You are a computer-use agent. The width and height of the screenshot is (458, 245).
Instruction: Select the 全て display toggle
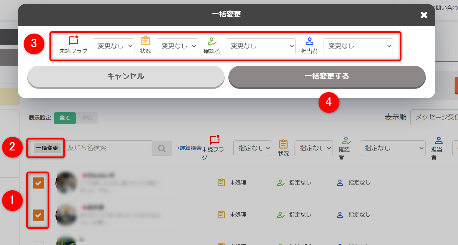(65, 118)
